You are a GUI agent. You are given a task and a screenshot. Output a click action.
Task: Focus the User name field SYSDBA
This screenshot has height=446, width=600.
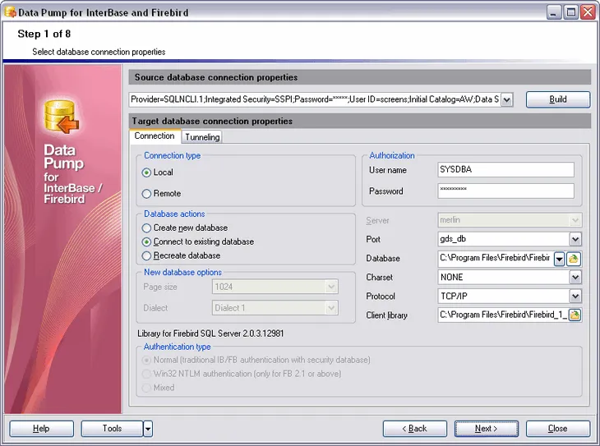505,170
